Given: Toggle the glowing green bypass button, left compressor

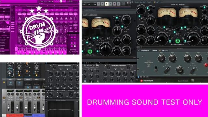Looking at the screenshot, I should (x=90, y=51).
